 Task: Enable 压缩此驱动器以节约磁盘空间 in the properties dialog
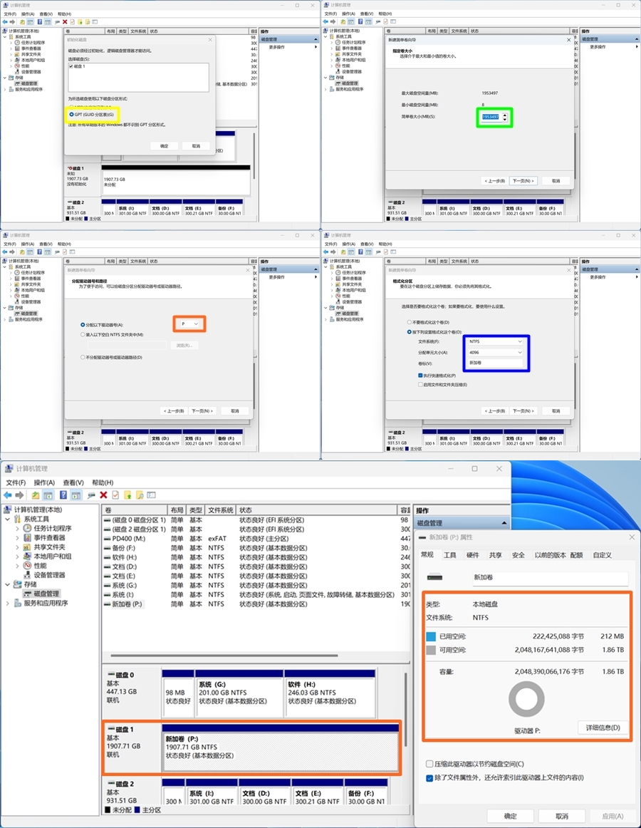click(429, 764)
